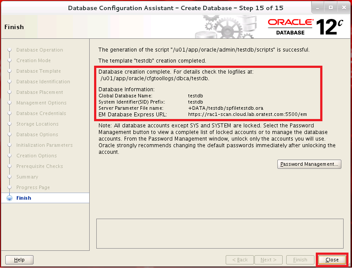Image resolution: width=352 pixels, height=268 pixels.
Task: Click the Storage Locations step
Action: pos(38,124)
